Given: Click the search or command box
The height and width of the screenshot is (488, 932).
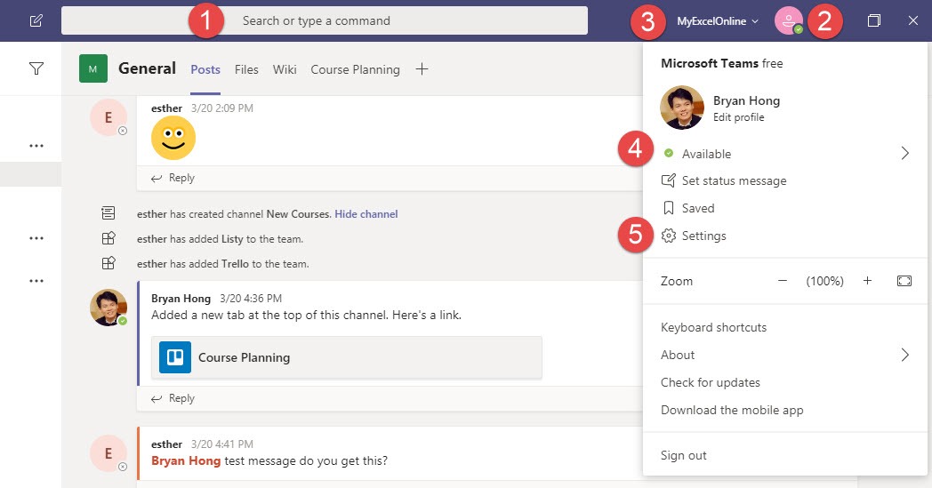Looking at the screenshot, I should (x=325, y=20).
